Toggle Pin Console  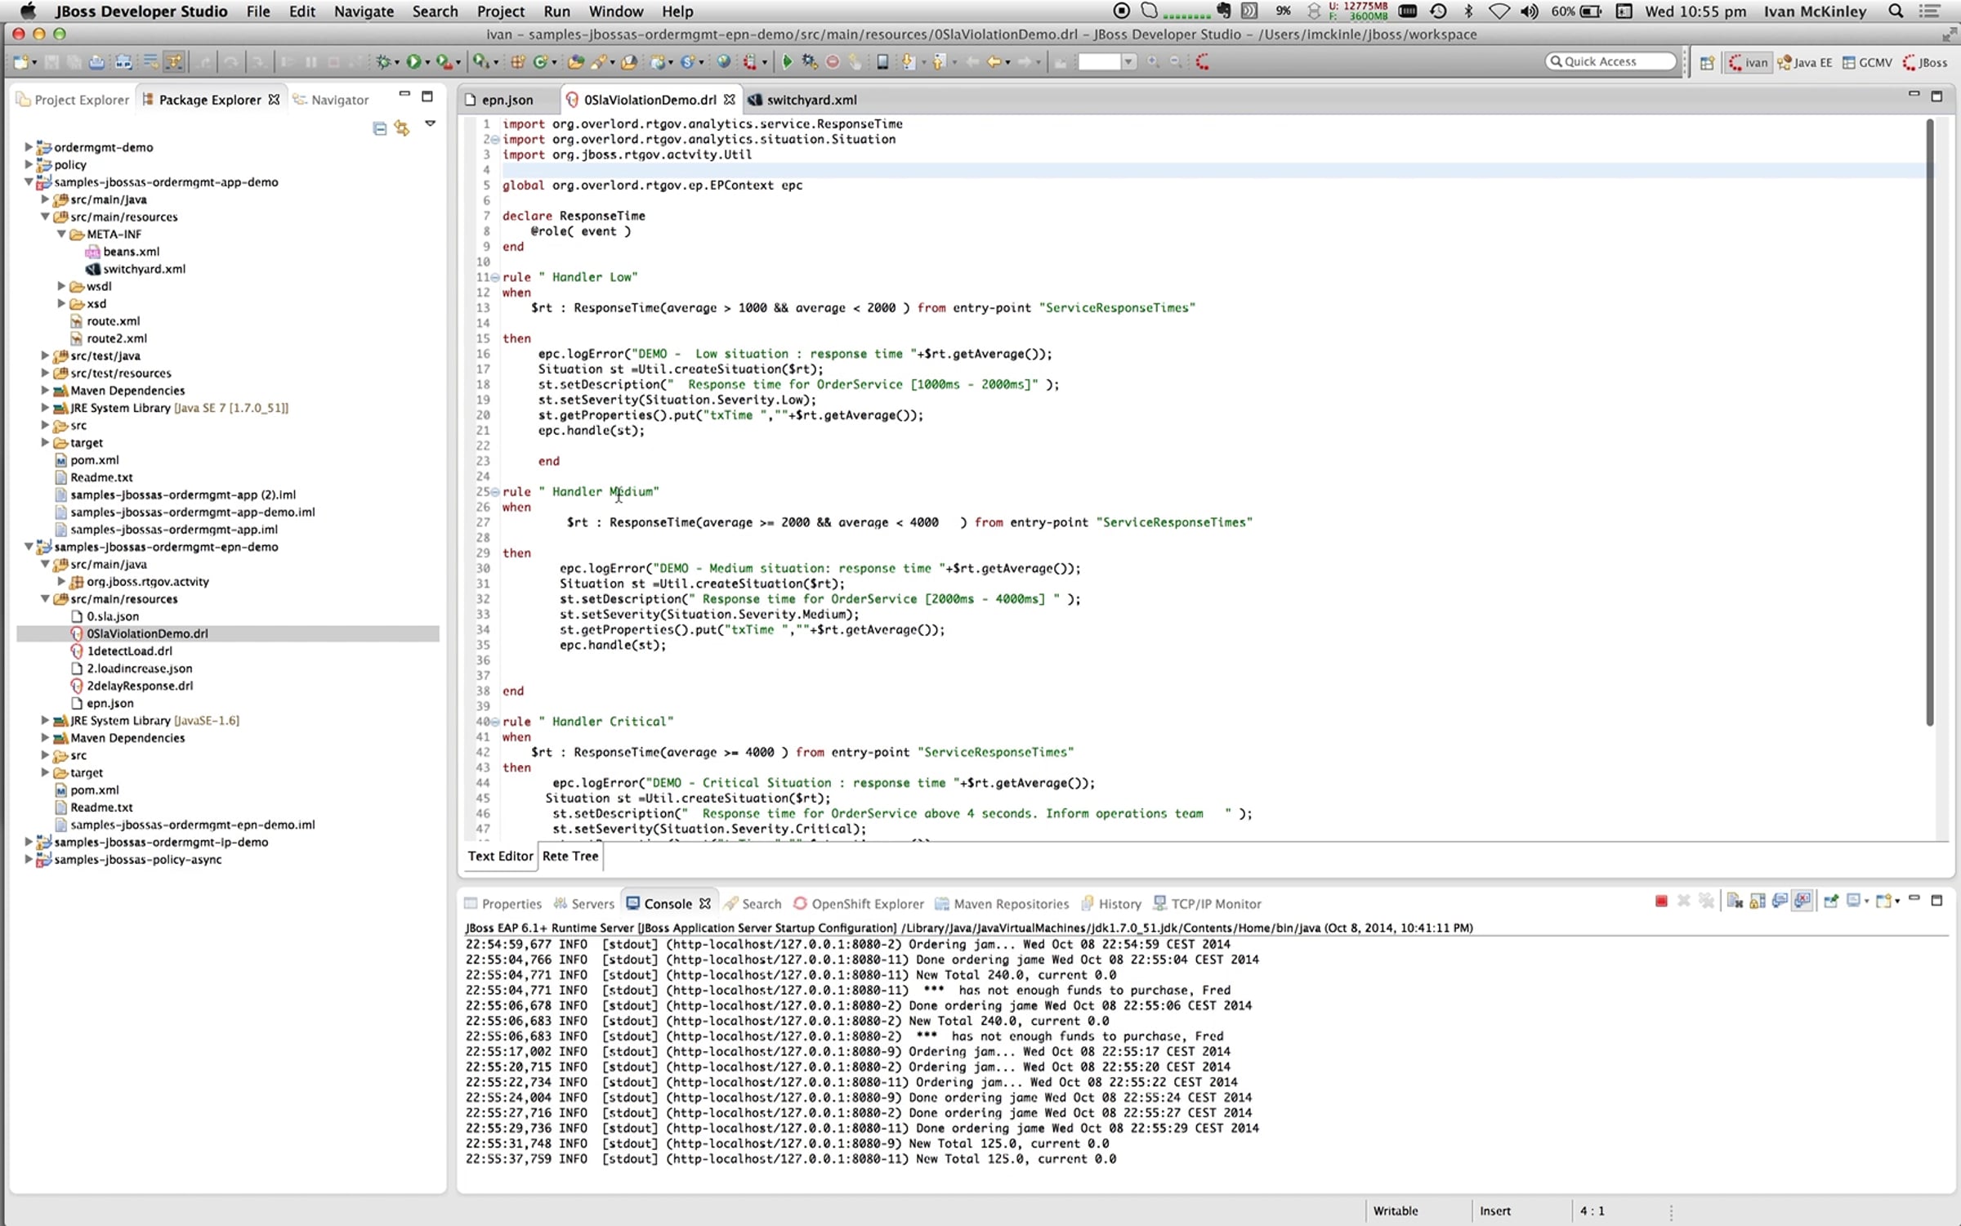(x=1831, y=901)
